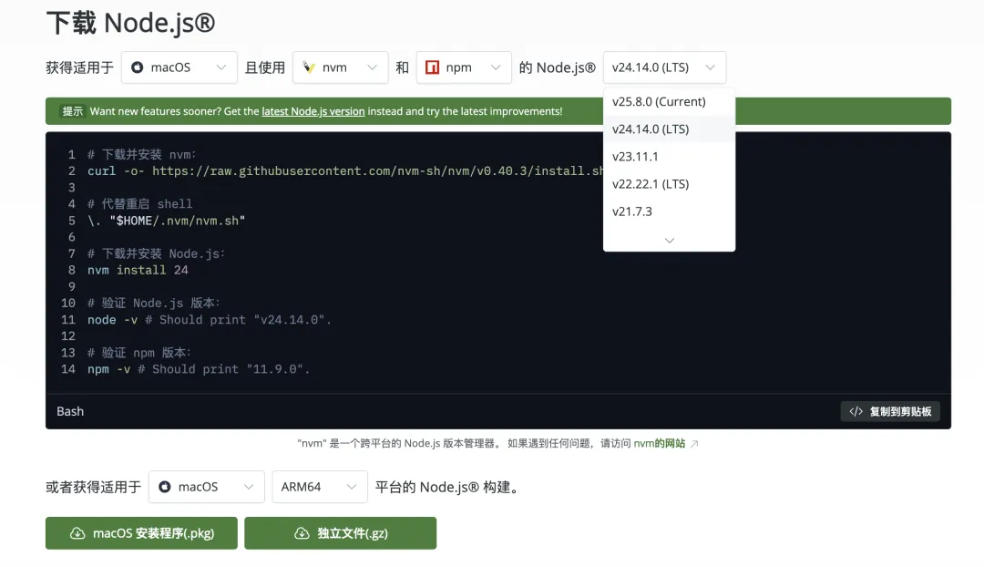Click the 下载 Node.js® page heading
This screenshot has width=984, height=567.
[130, 23]
